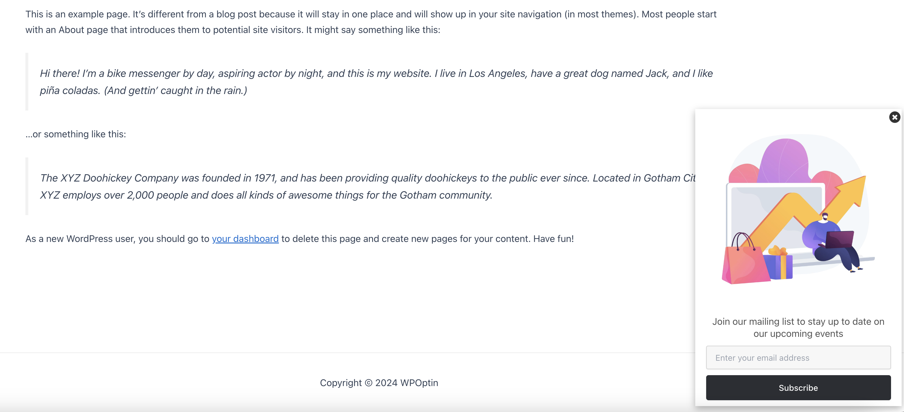Close the mailing list popup
The width and height of the screenshot is (904, 412).
[895, 117]
